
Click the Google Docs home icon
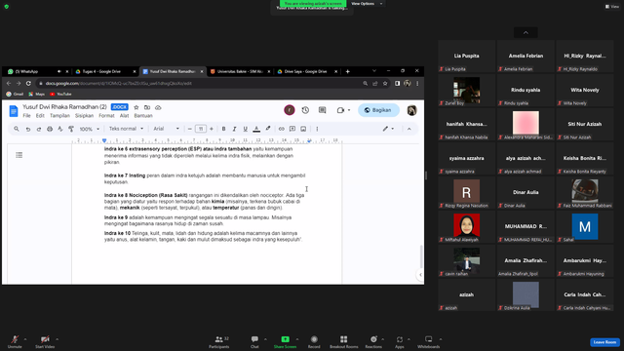point(14,111)
